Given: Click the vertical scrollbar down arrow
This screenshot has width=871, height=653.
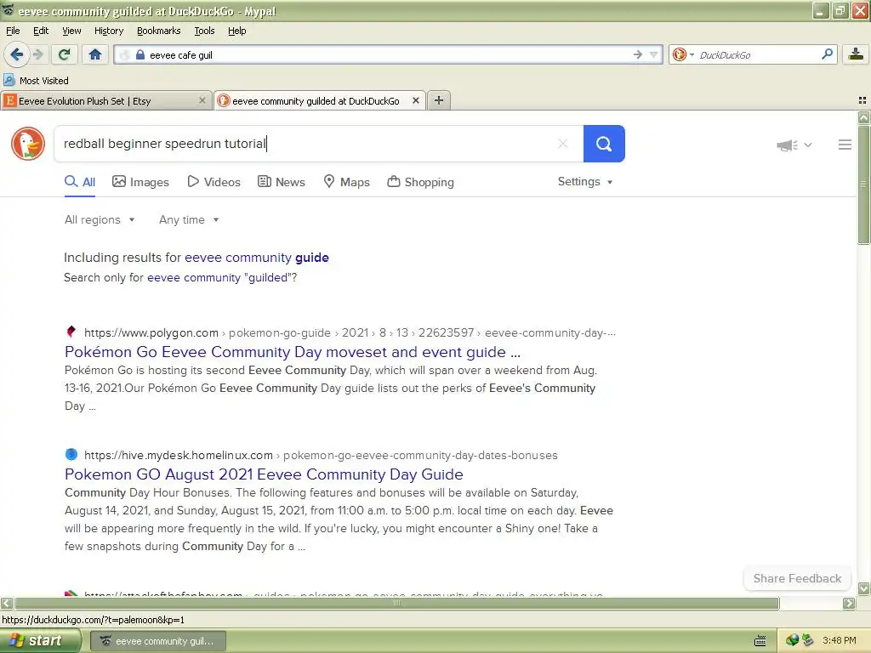Looking at the screenshot, I should click(863, 588).
